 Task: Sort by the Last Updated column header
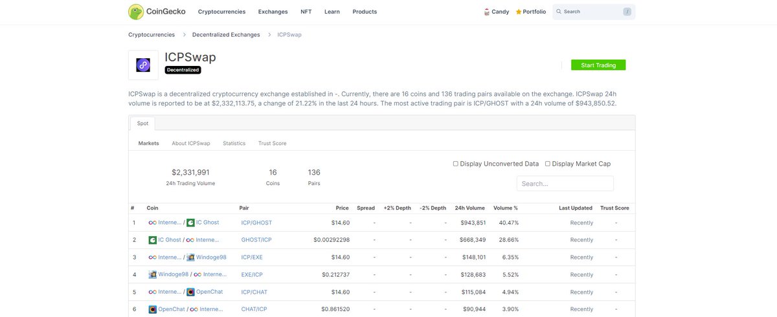[576, 208]
